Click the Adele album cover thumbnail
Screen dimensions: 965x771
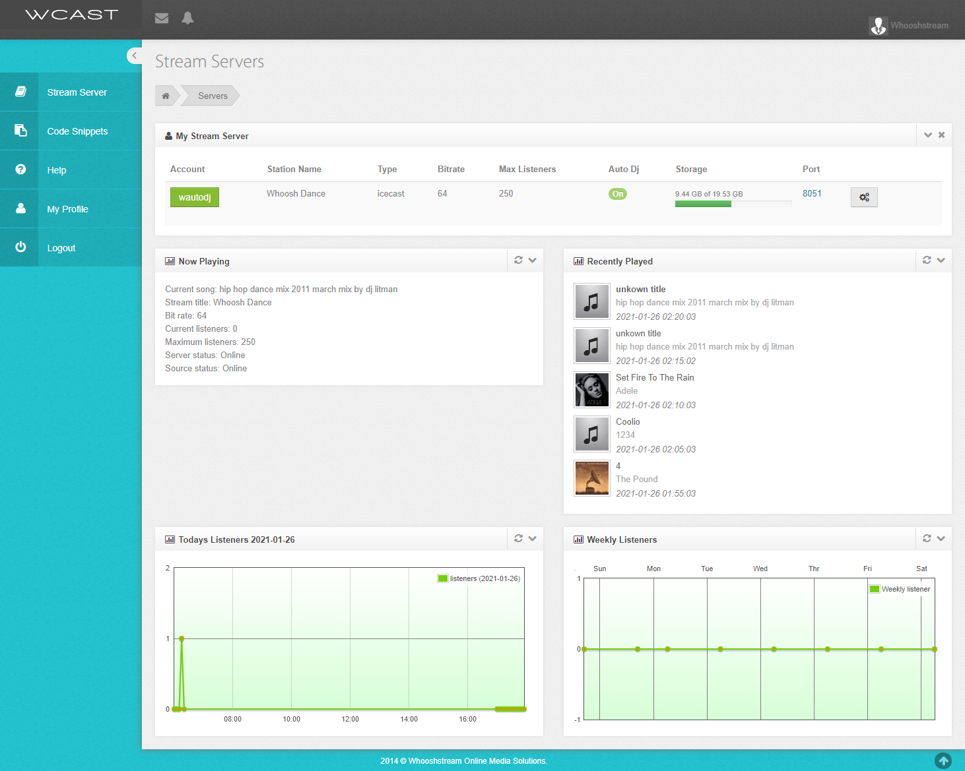[x=592, y=390]
